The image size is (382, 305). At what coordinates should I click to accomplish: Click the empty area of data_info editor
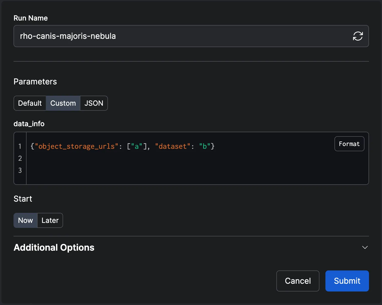[195, 168]
